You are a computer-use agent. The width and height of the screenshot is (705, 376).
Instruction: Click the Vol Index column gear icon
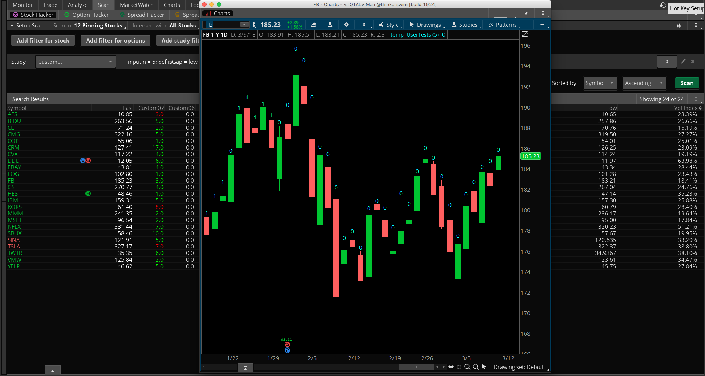(700, 108)
